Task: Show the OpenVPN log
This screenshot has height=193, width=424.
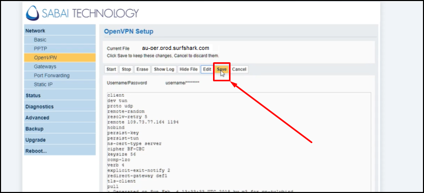Action: click(x=164, y=69)
